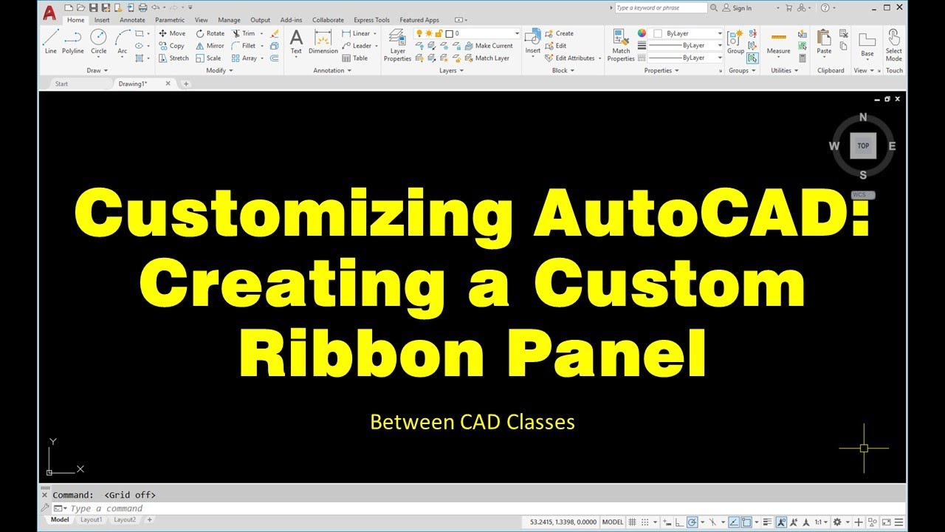Click the keyword search box

[661, 7]
